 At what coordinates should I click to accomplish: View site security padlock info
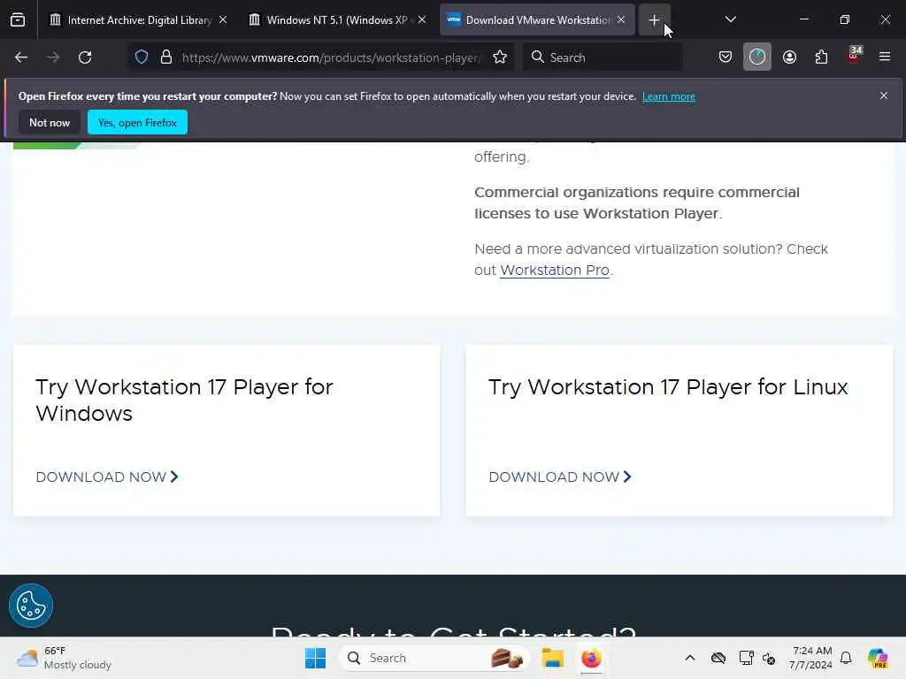coord(166,57)
